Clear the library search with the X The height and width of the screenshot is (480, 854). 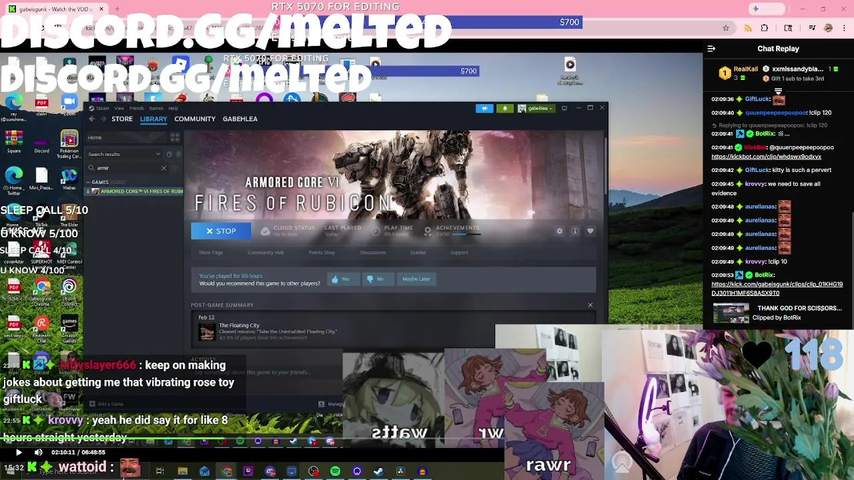point(163,168)
